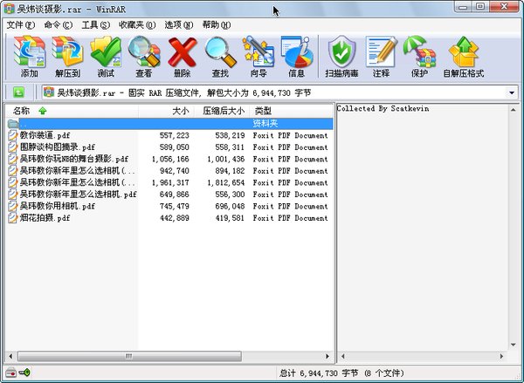Open the 命令(C) menu
Screen dimensions: 524x383
59,25
